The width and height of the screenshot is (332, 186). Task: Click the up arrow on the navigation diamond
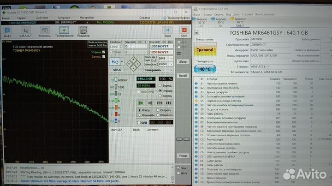(x=133, y=60)
